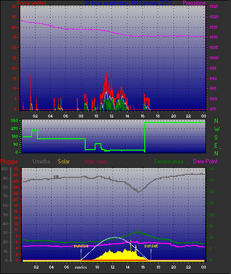Click the yellow sunrise marker in graph
Image resolution: width=231 pixels, height=274 pixels.
[x=81, y=246]
